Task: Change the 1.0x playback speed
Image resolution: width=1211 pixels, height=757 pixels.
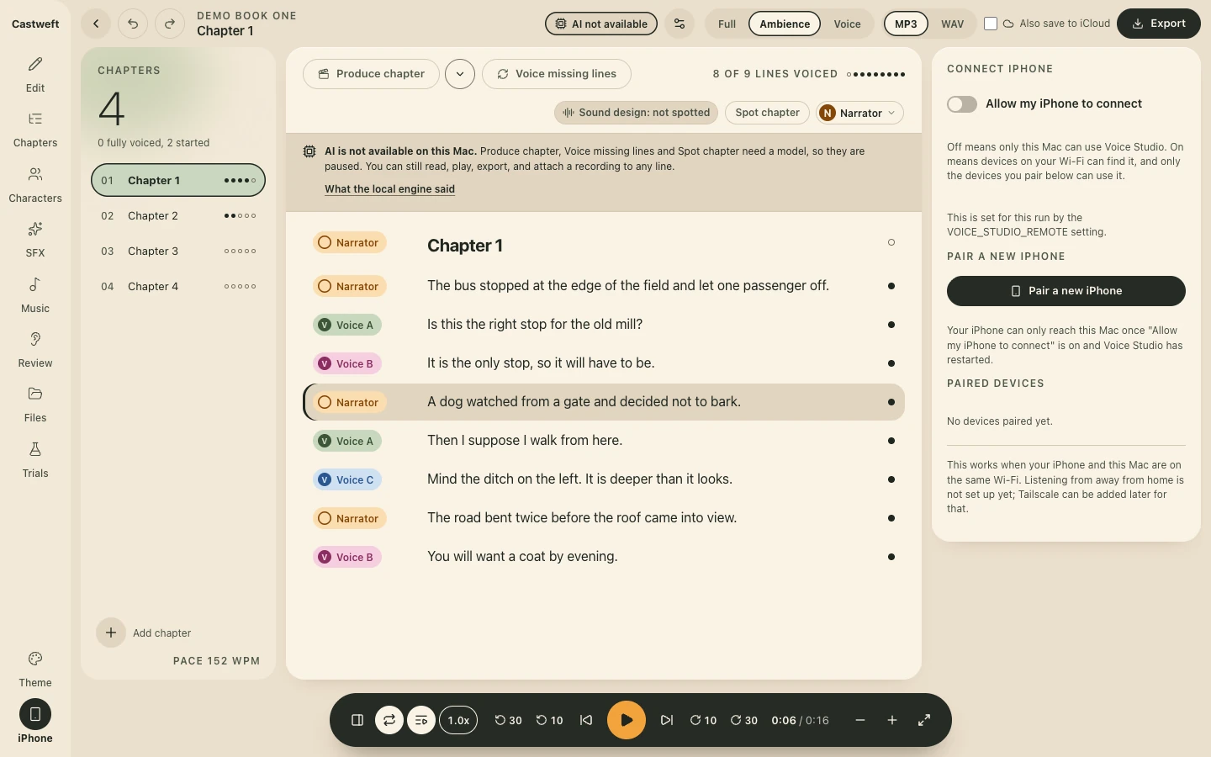Action: 458,720
